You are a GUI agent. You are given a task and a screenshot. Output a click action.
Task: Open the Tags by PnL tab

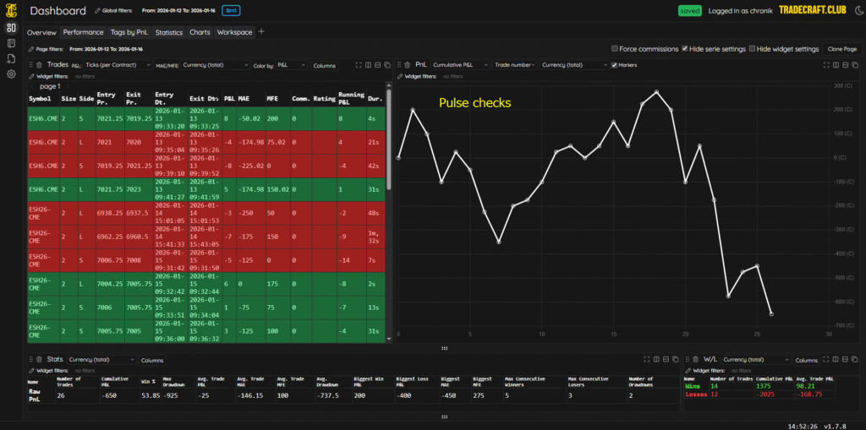point(130,32)
